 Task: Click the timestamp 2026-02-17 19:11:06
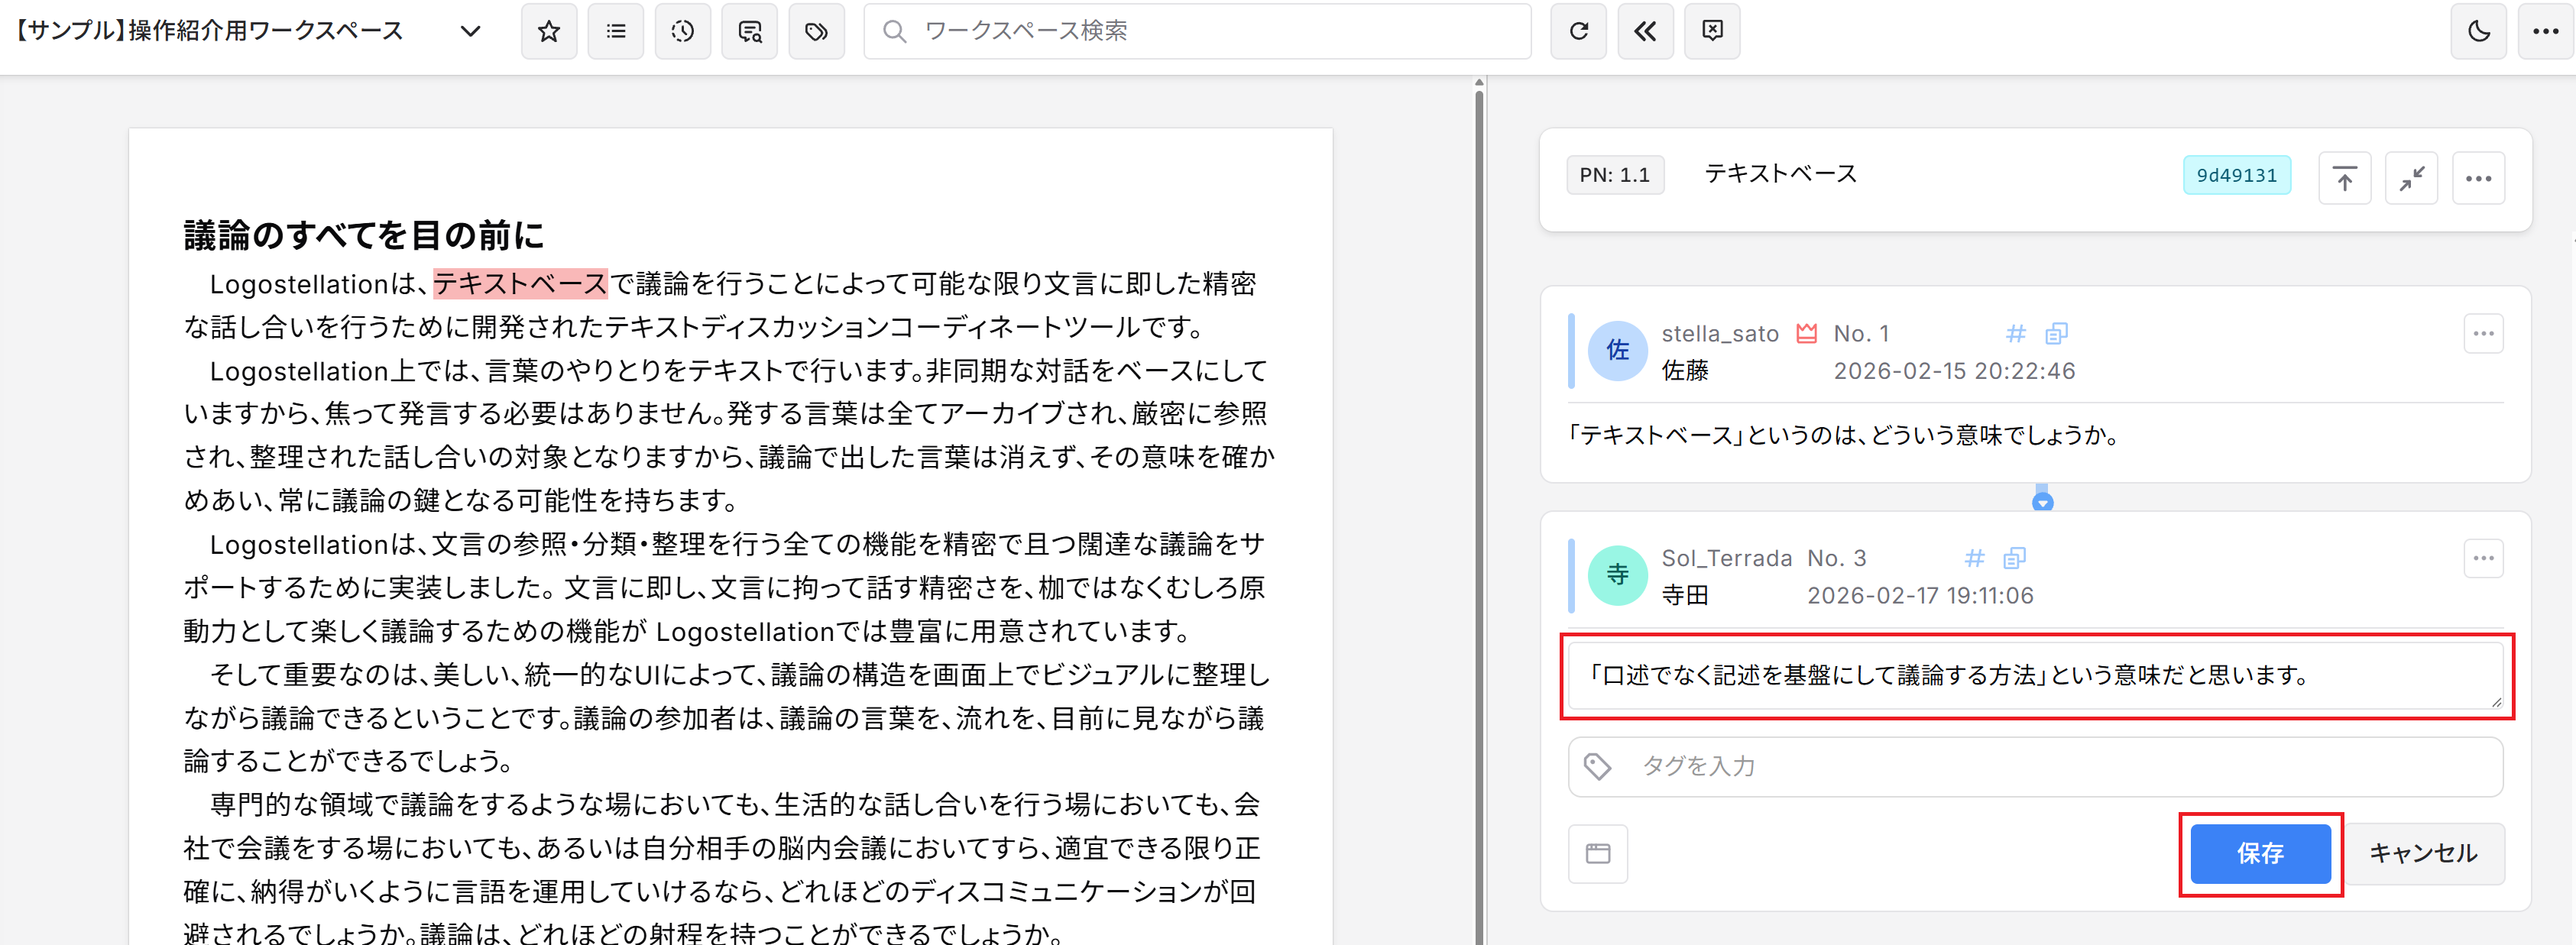[x=1920, y=596]
